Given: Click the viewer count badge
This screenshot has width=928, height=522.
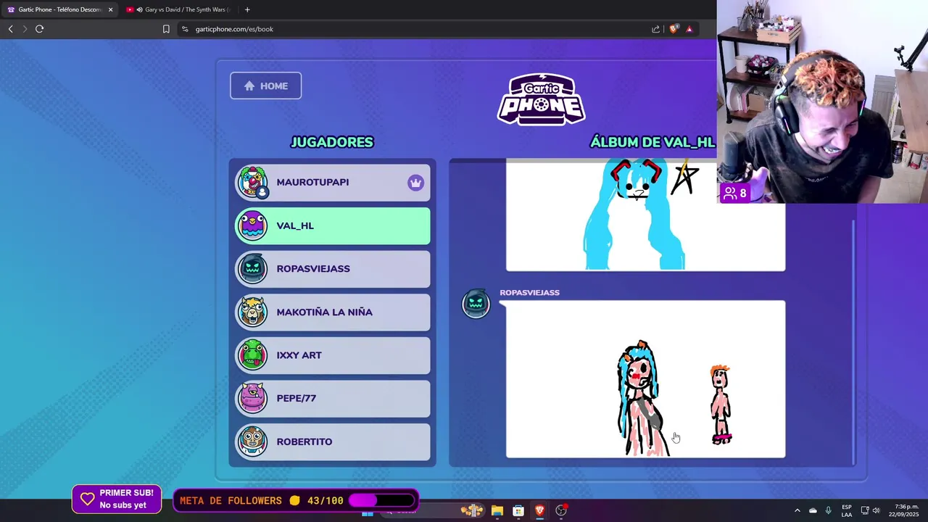Looking at the screenshot, I should (x=735, y=194).
